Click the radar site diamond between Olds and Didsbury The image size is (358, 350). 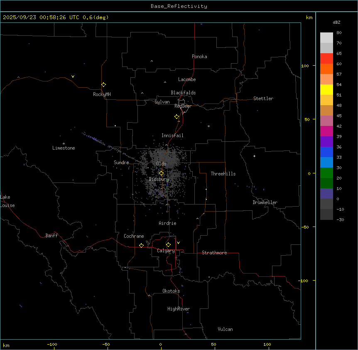pyautogui.click(x=162, y=173)
